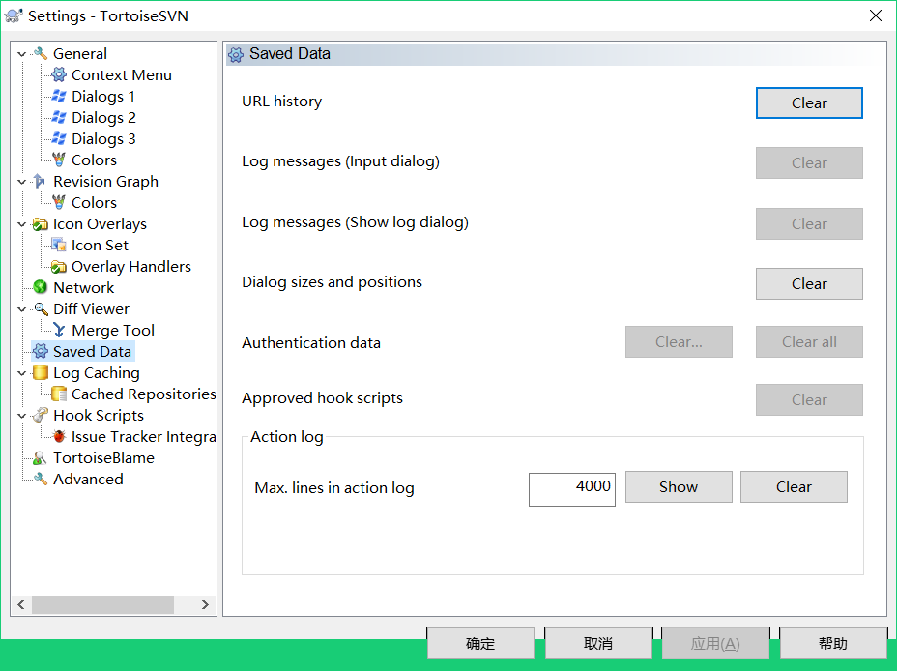Image resolution: width=897 pixels, height=671 pixels.
Task: Focus the Max. lines in action log field
Action: pos(572,489)
